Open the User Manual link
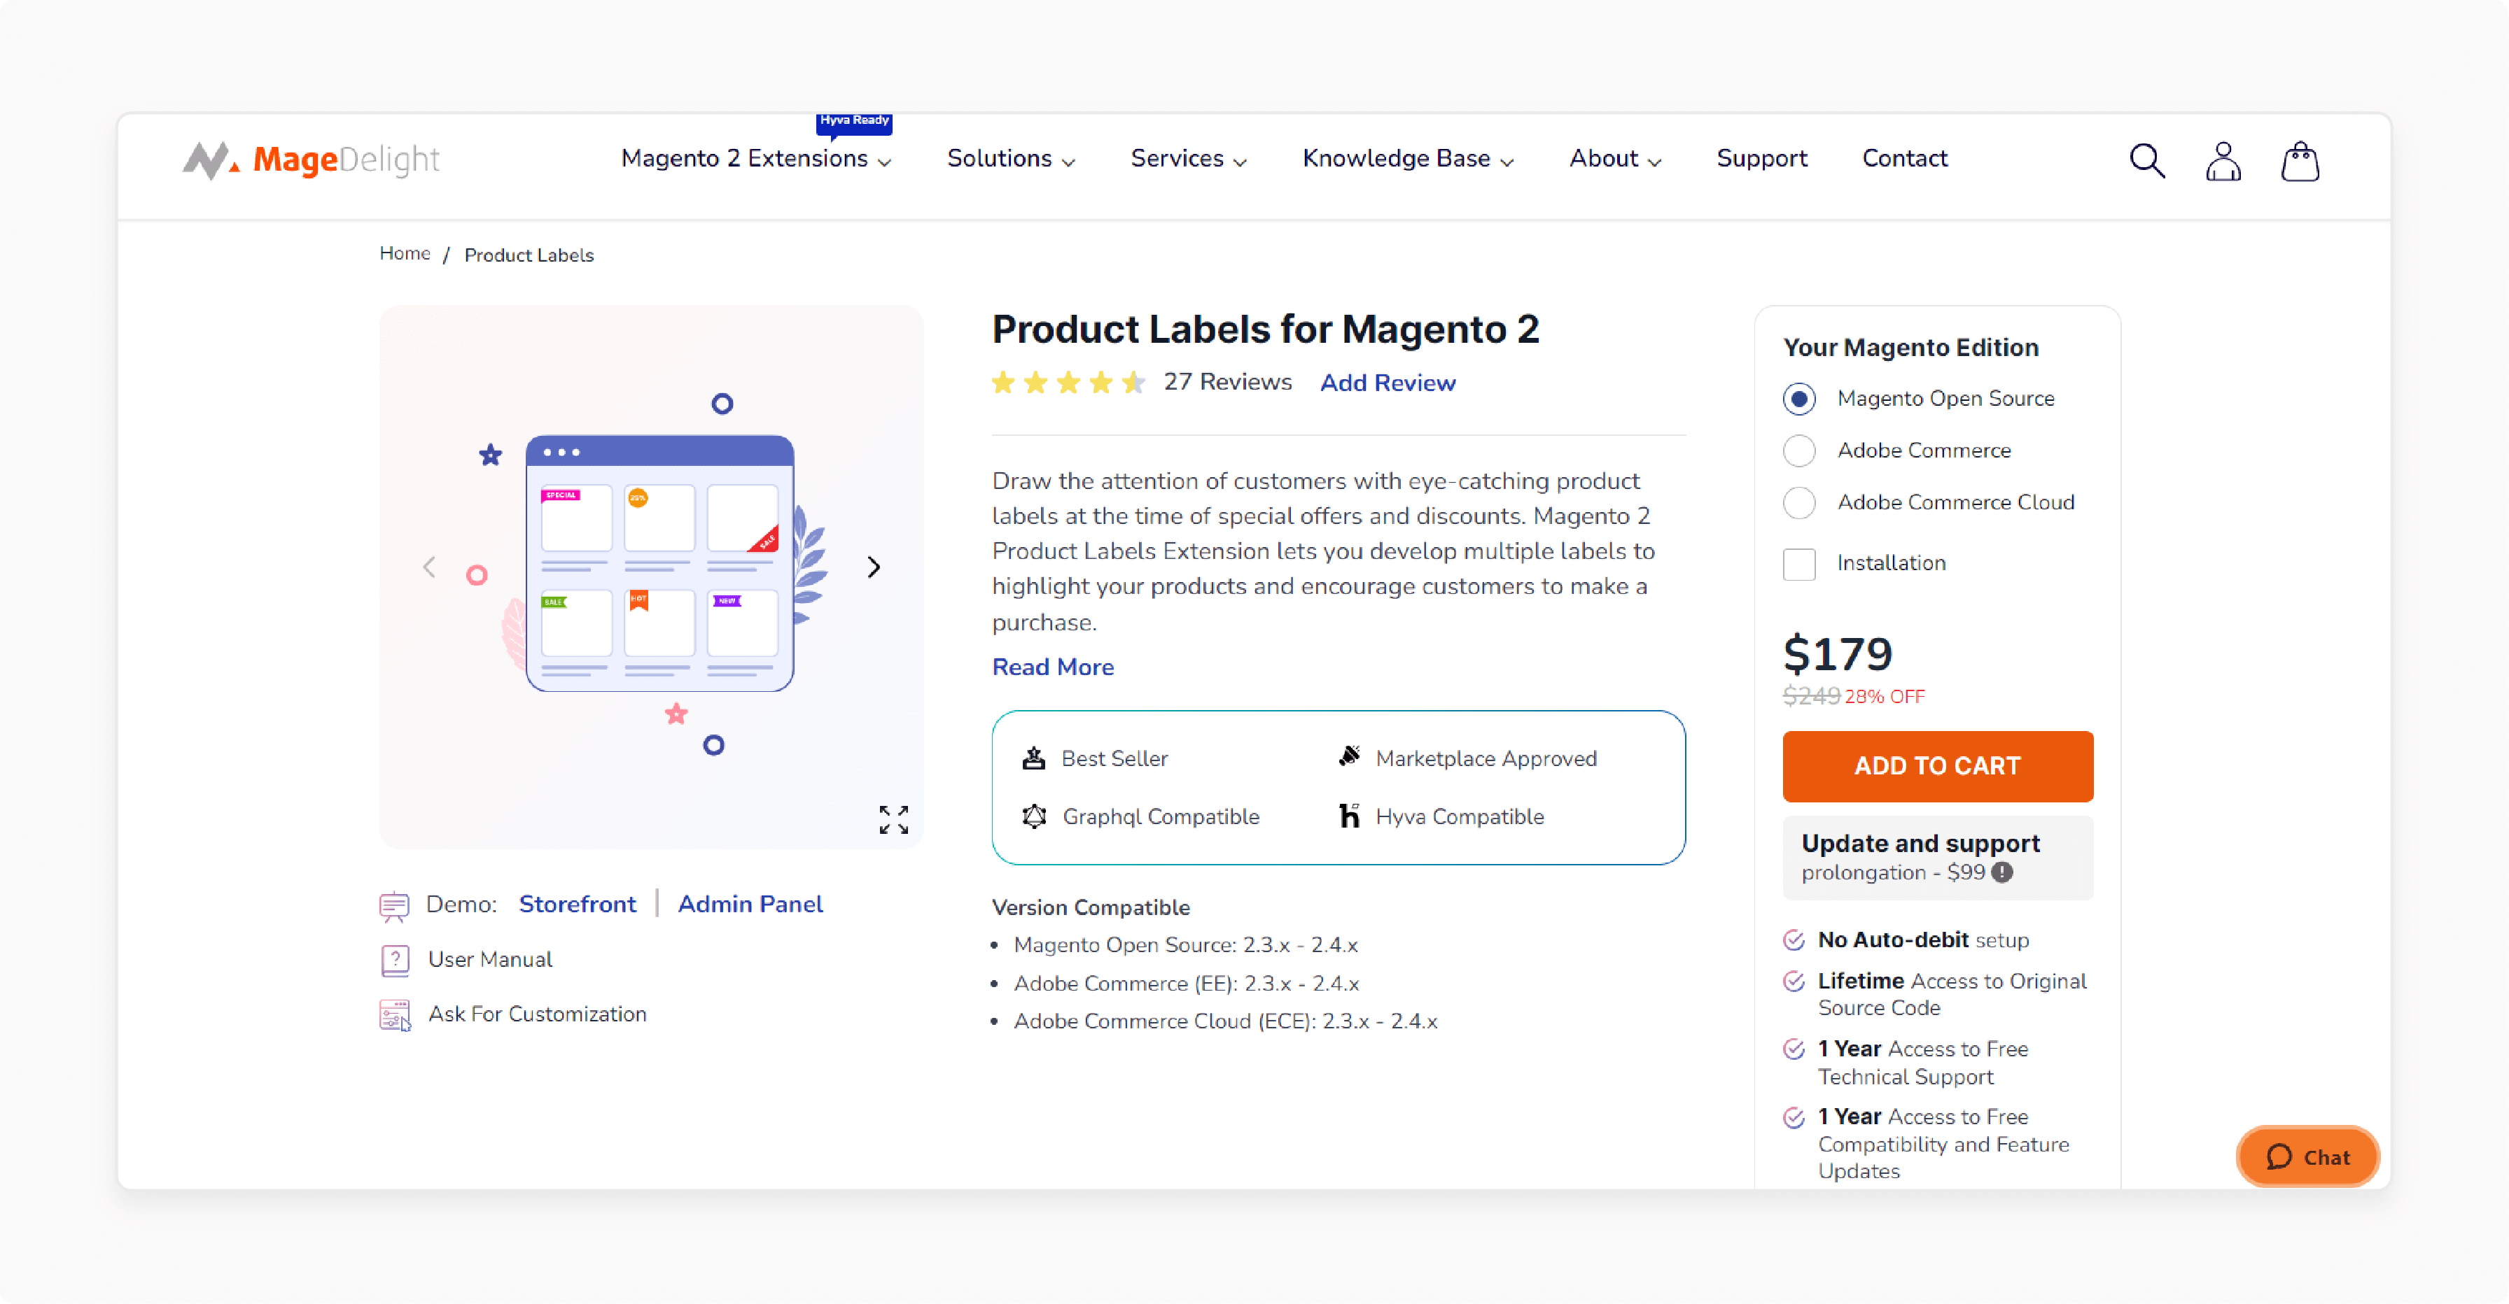This screenshot has height=1304, width=2509. click(490, 960)
